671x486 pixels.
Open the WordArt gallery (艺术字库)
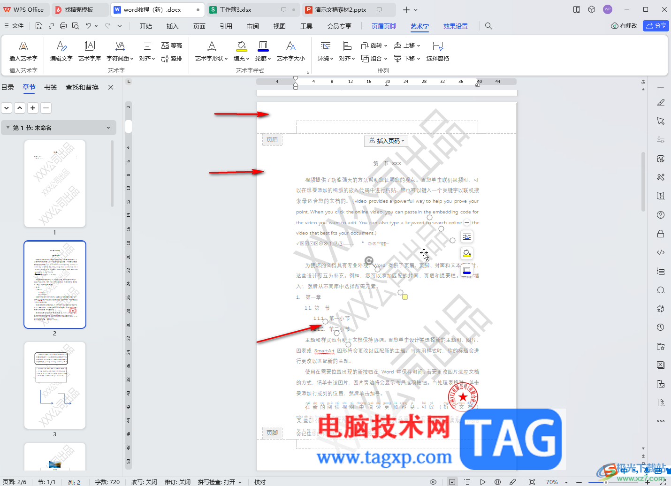(90, 51)
